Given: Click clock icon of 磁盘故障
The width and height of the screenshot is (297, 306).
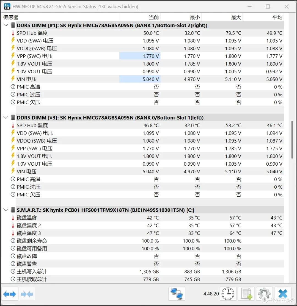Looking at the screenshot, I should (13, 256).
